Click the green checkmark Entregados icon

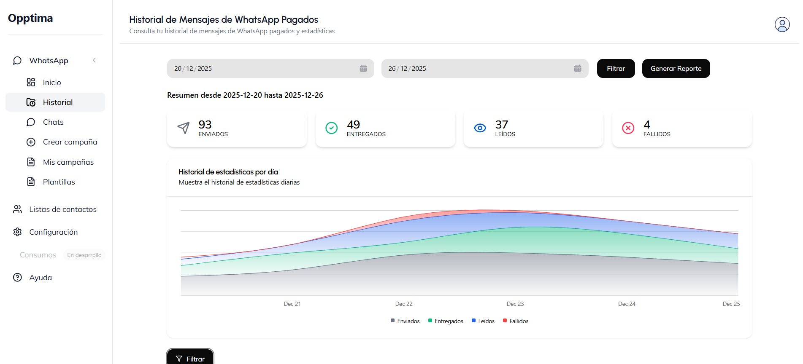click(332, 128)
